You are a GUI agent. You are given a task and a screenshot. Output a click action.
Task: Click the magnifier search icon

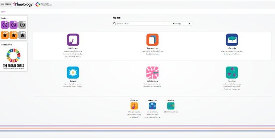(x=115, y=23)
